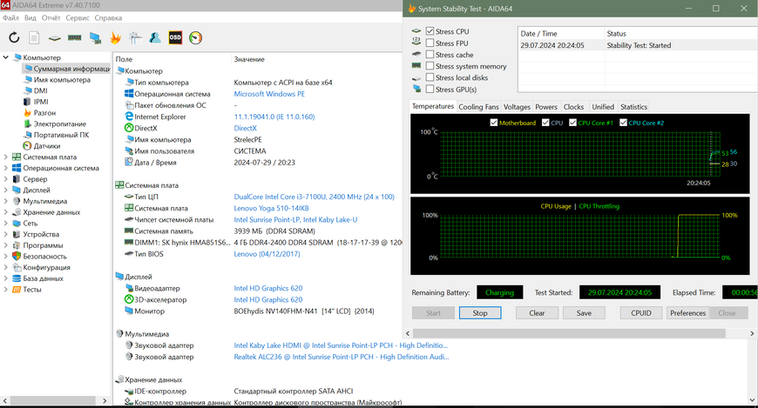The image size is (758, 408).
Task: Select Электропитание in the tree
Action: pyautogui.click(x=60, y=124)
